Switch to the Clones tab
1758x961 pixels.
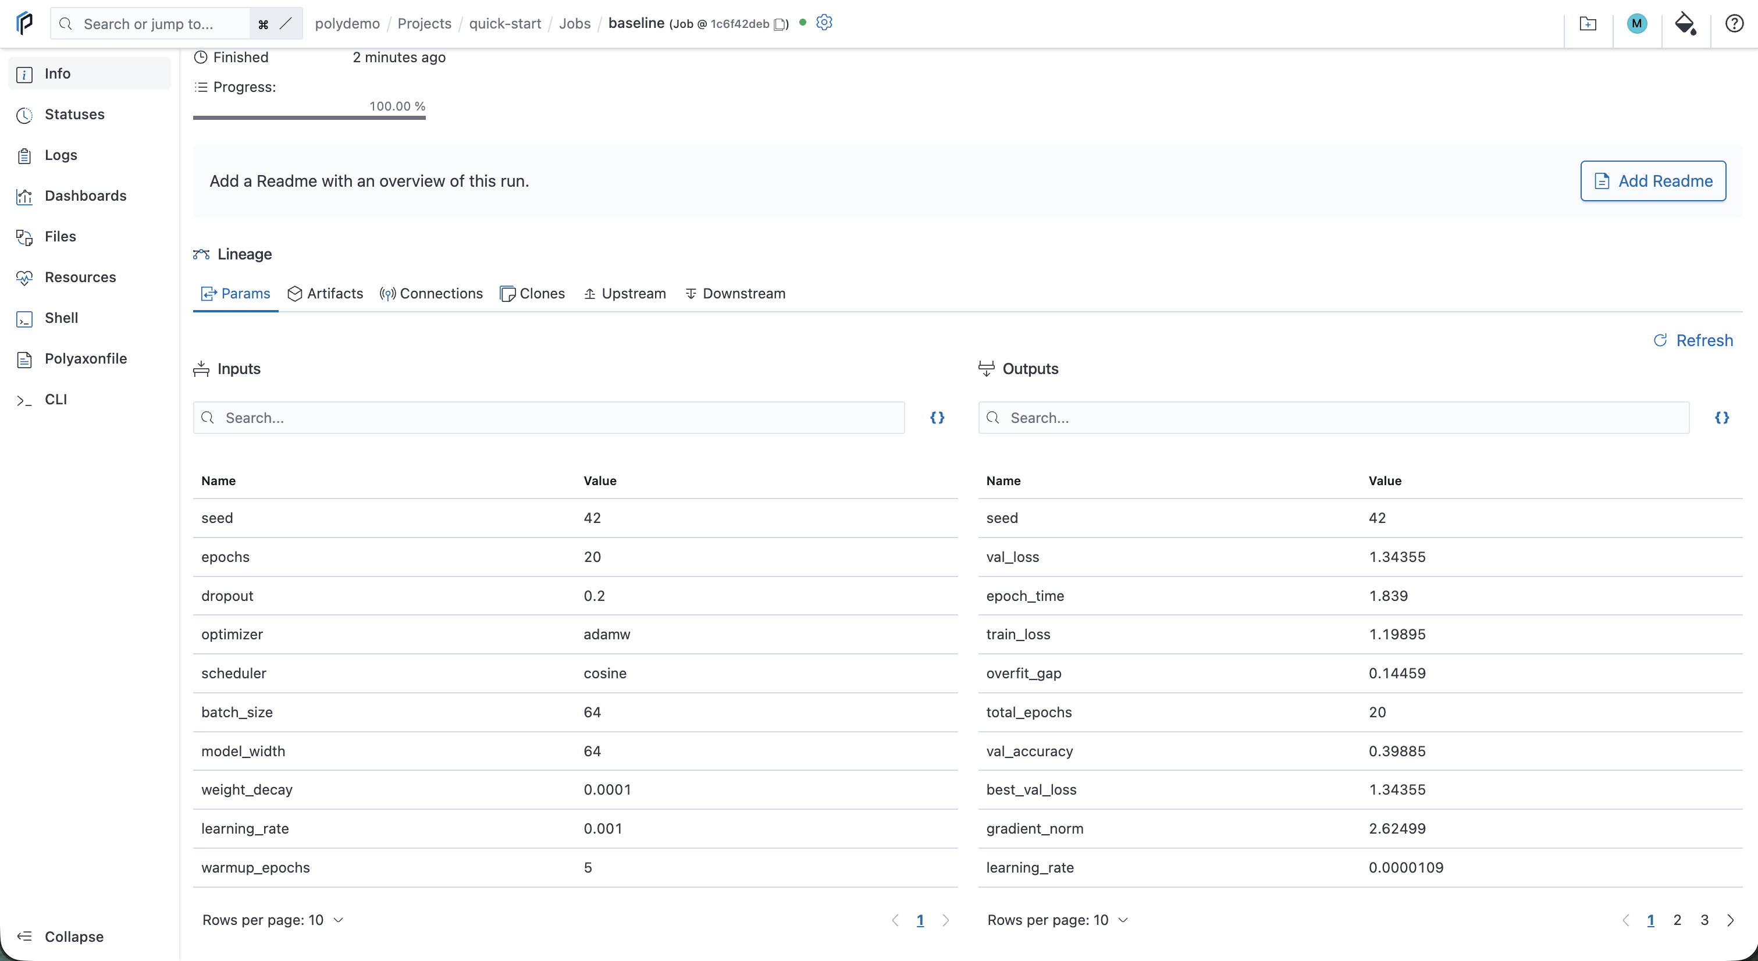click(x=532, y=294)
